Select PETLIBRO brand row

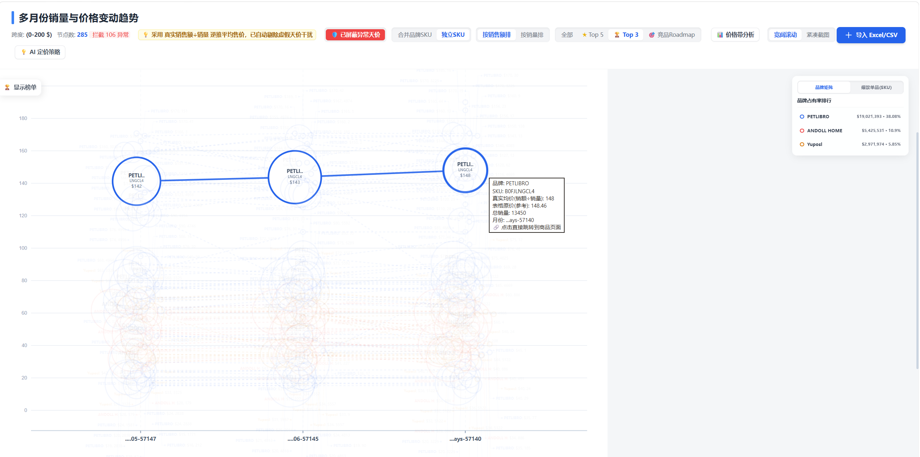850,117
